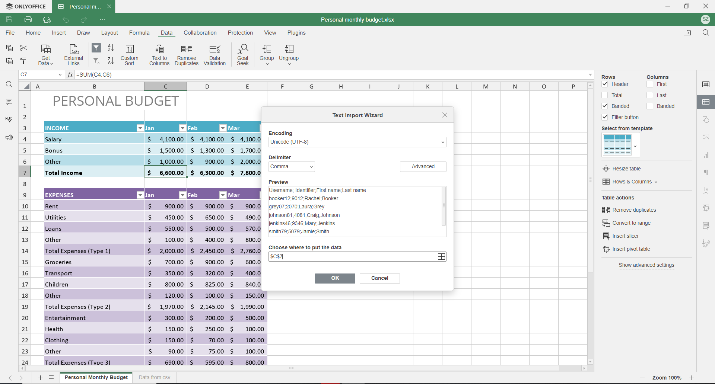Cancel the Text Import Wizard
The height and width of the screenshot is (384, 715).
(x=380, y=278)
